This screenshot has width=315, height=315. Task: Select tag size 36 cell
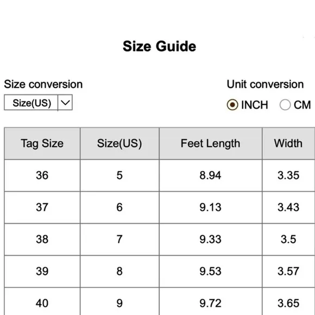click(x=42, y=175)
